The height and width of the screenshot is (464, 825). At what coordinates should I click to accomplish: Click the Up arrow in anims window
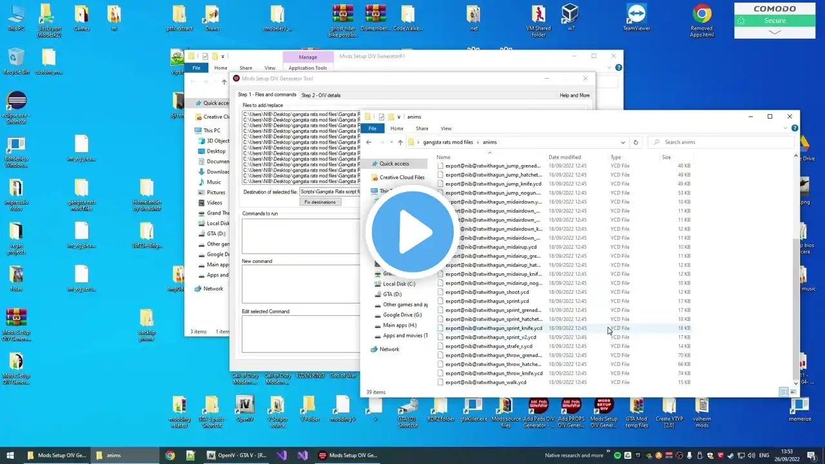pyautogui.click(x=400, y=142)
